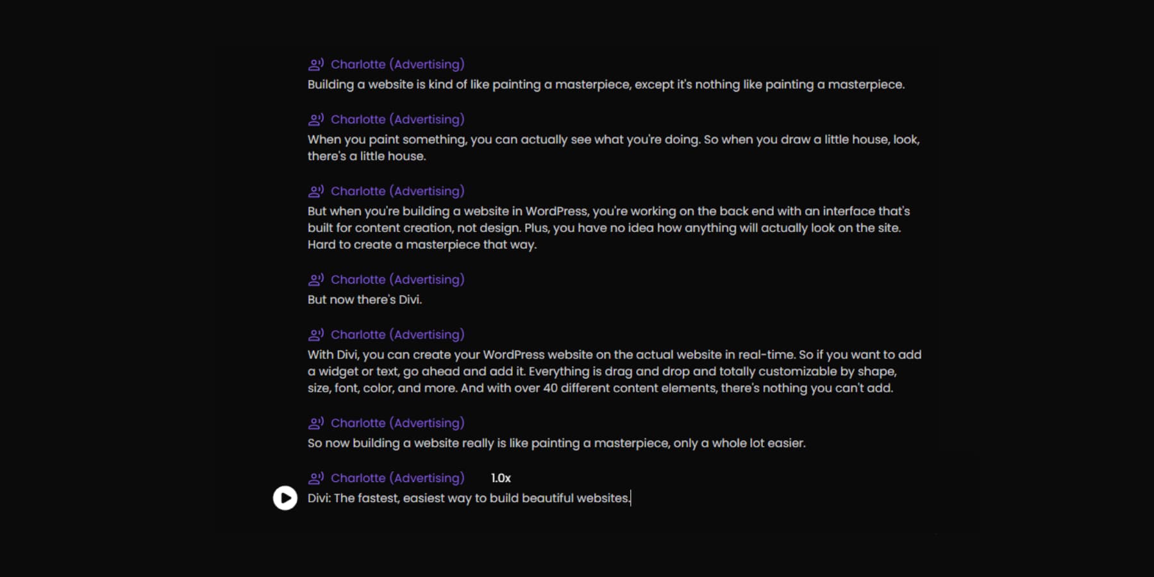Click the speaker icon on the "So now building" line
Image resolution: width=1154 pixels, height=577 pixels.
coord(315,422)
